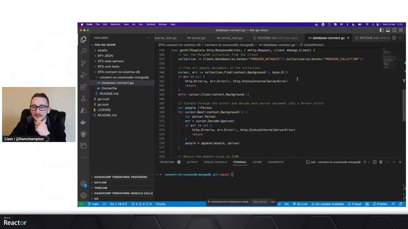Expand Hashicorp Terraform Providers section
Image resolution: width=408 pixels, height=229 pixels.
122,177
